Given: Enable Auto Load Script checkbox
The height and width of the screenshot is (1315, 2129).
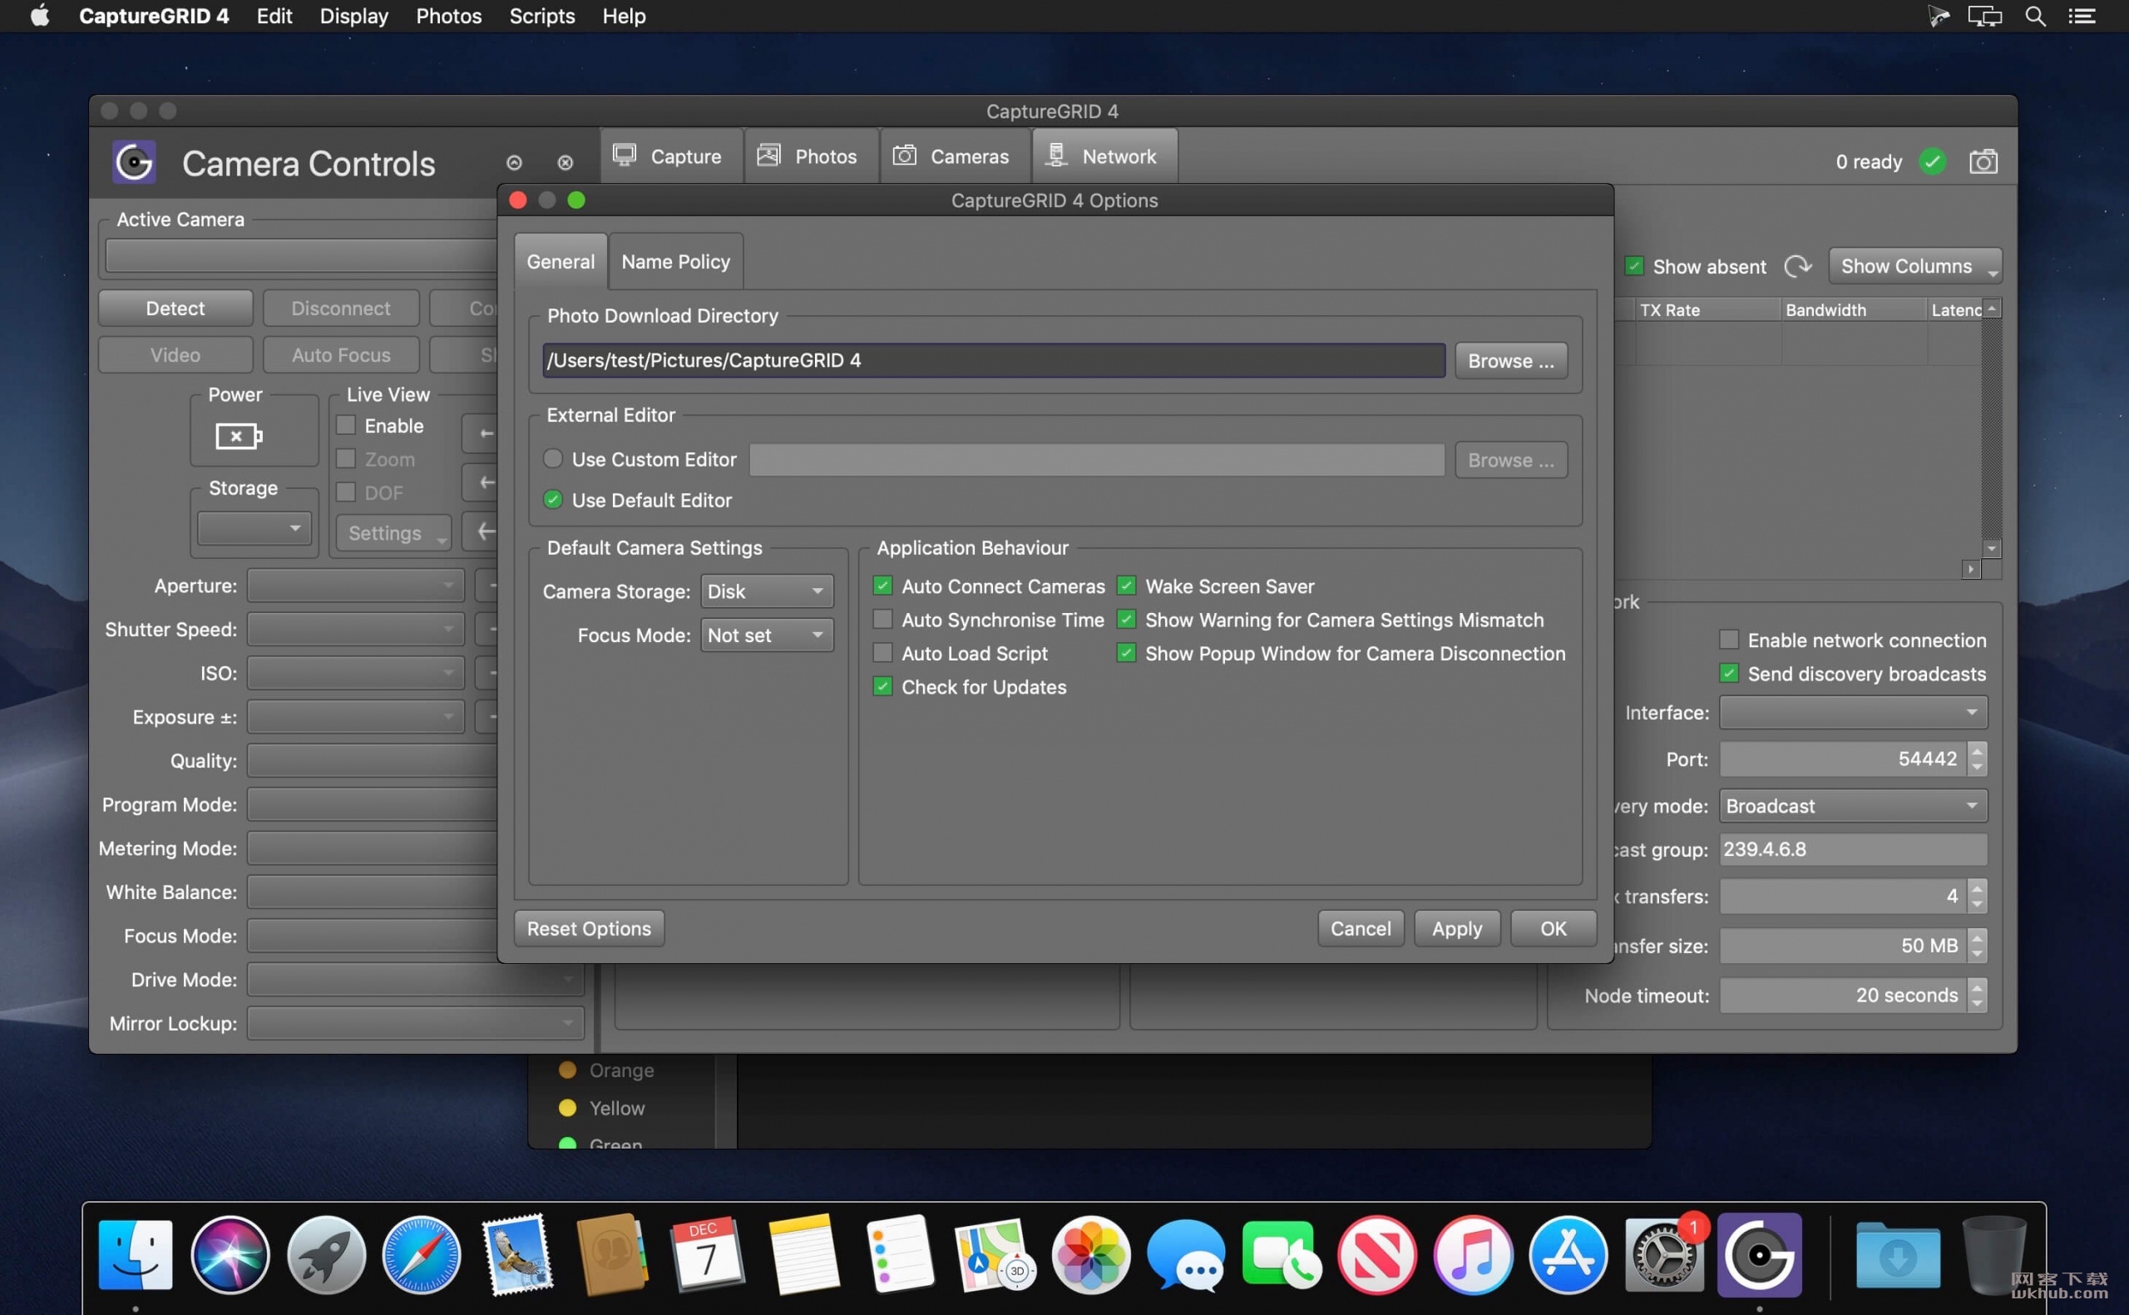Looking at the screenshot, I should [882, 652].
